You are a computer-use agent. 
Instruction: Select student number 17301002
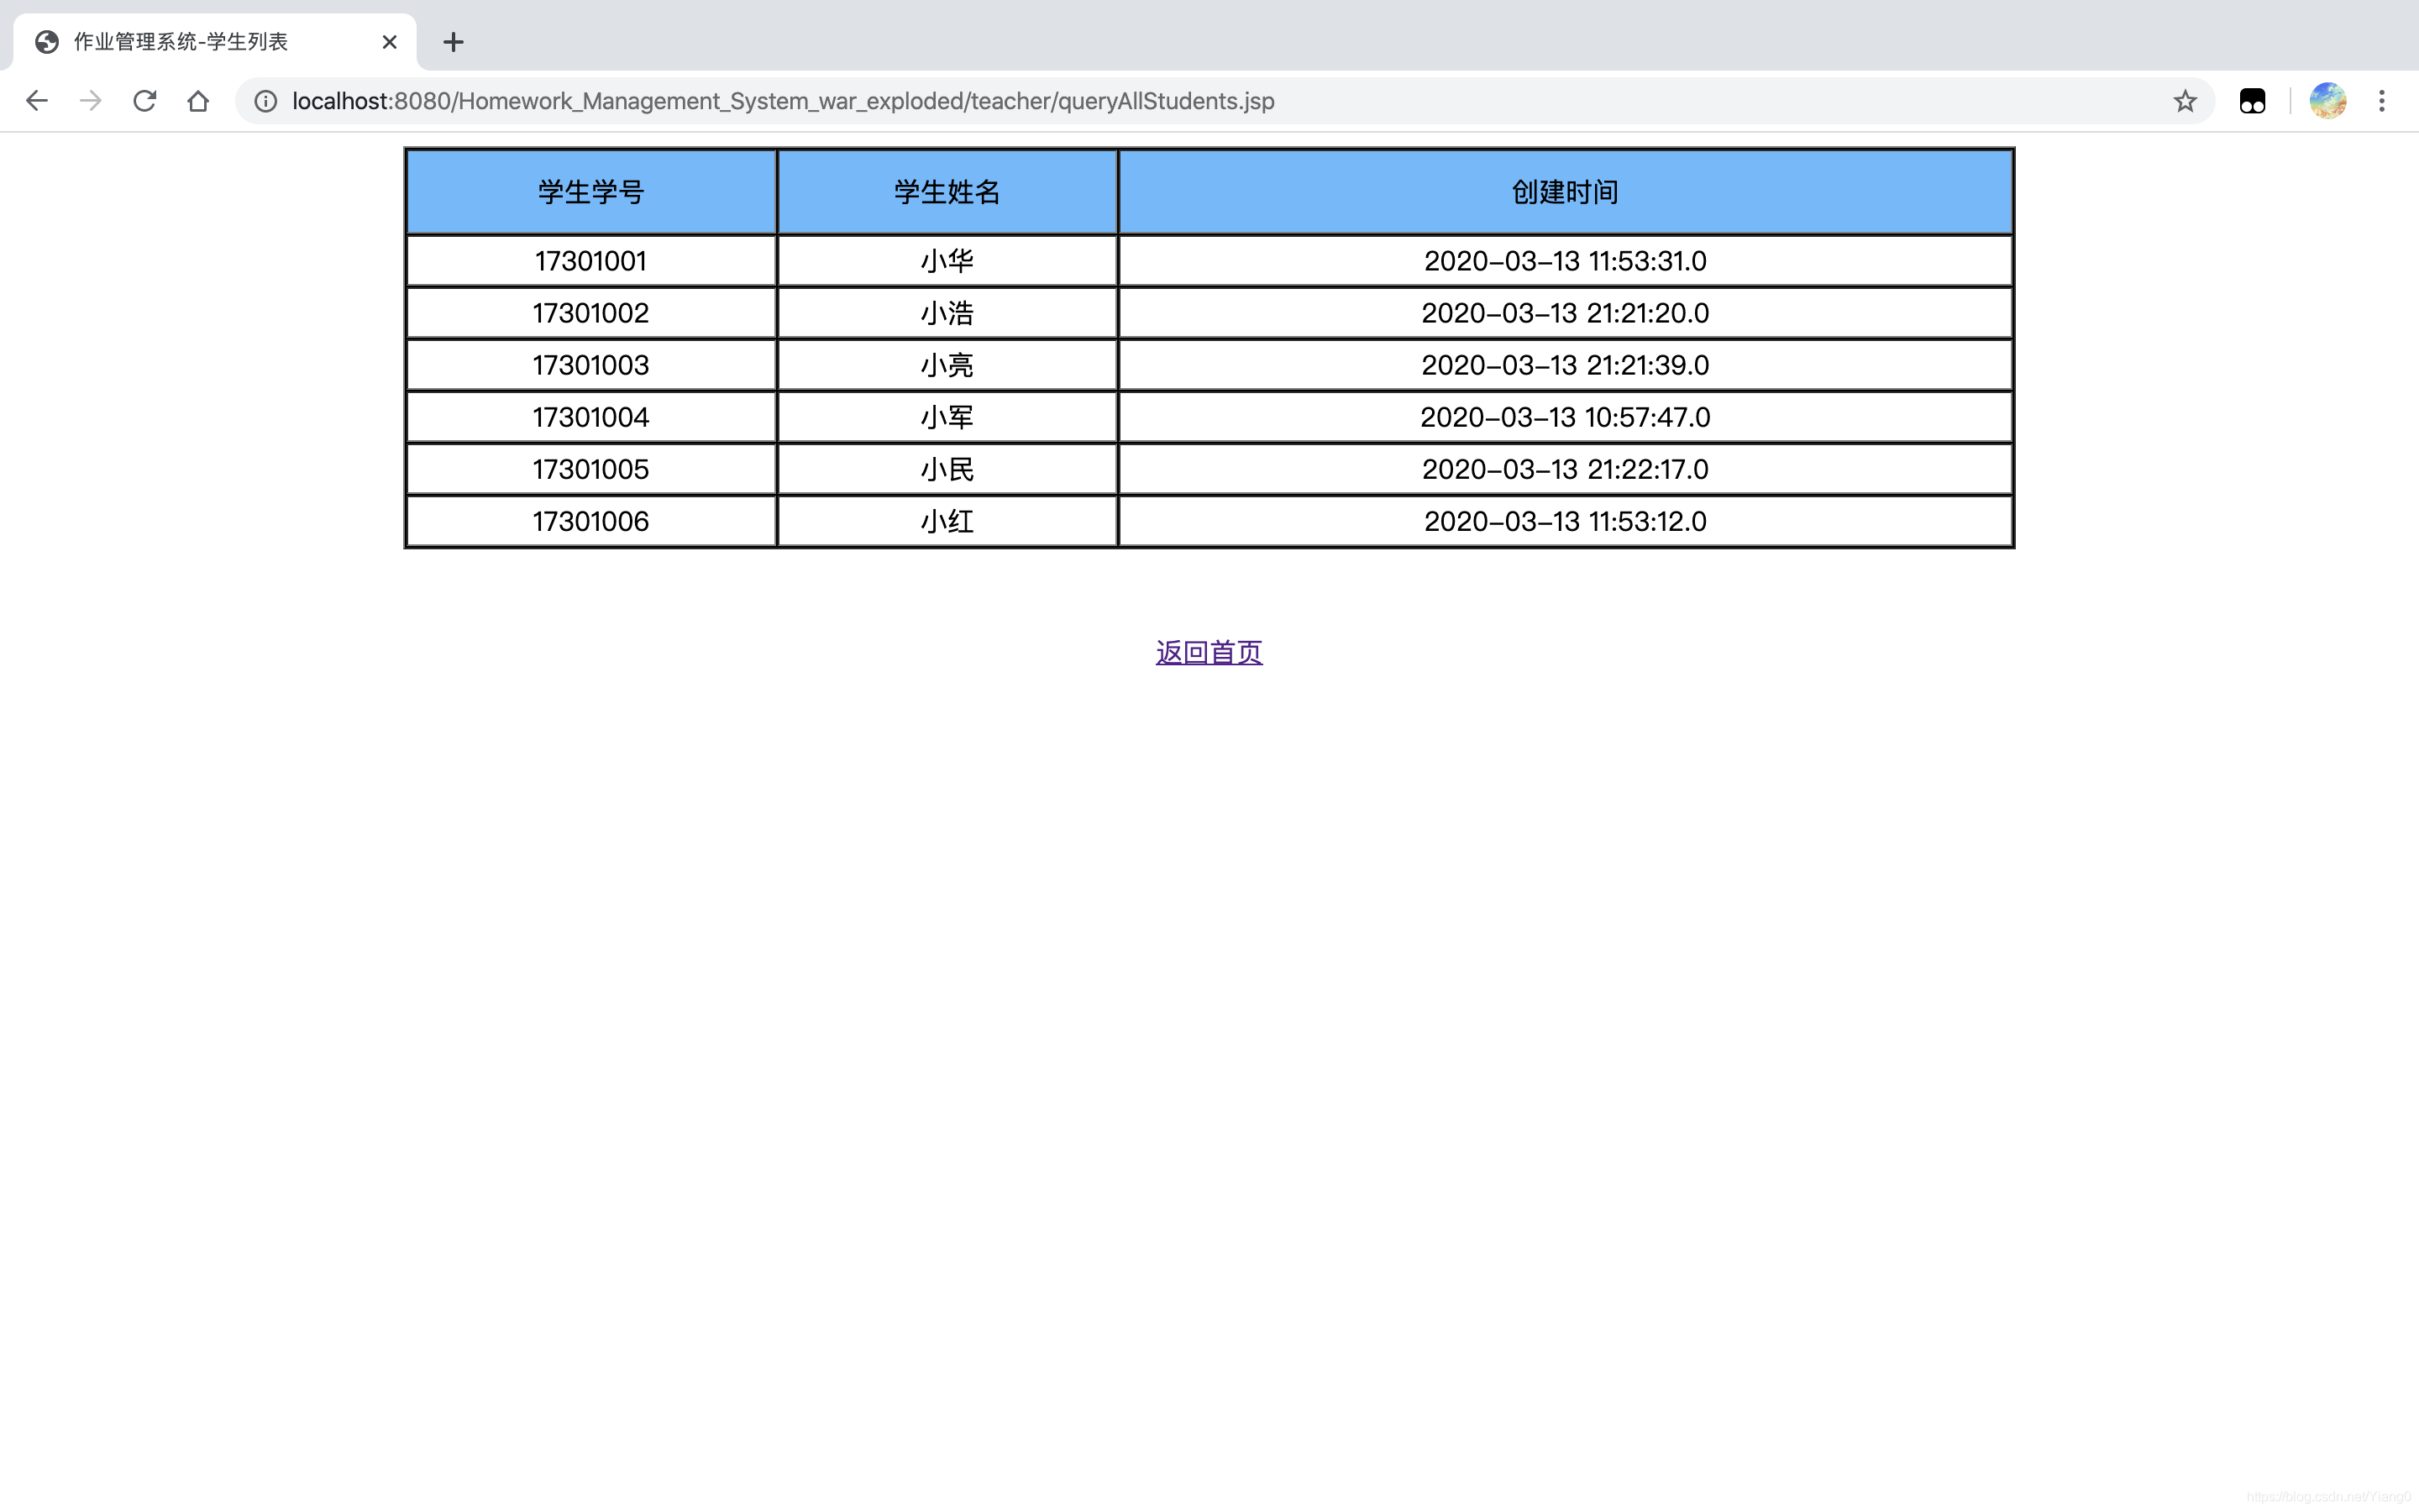tap(590, 313)
